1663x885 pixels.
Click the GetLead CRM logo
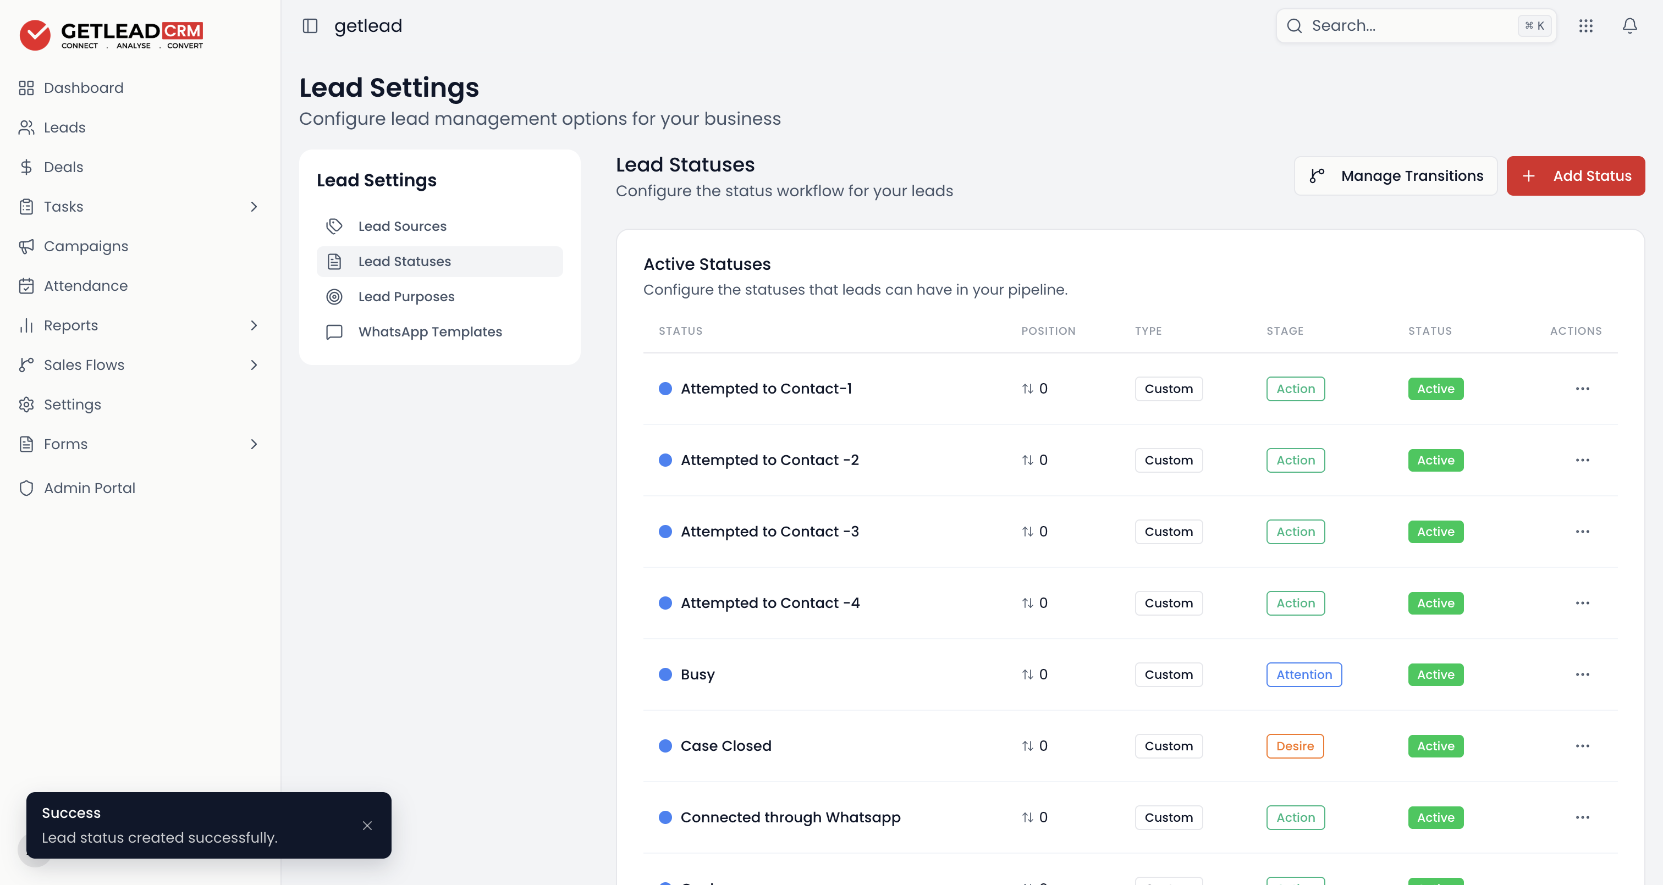[x=111, y=35]
